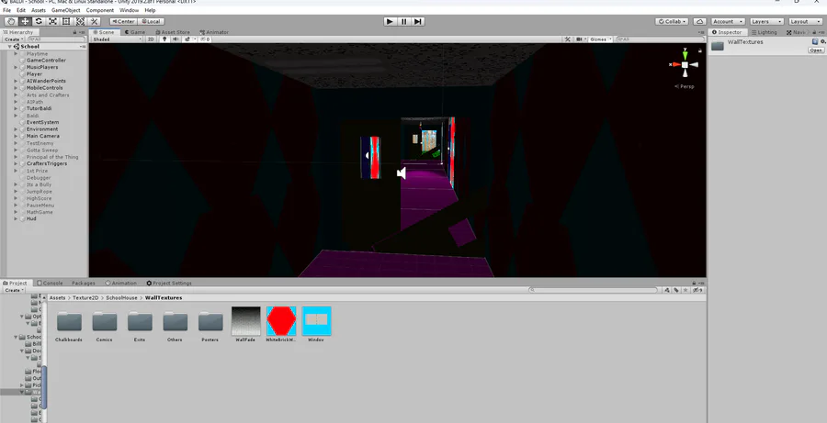This screenshot has width=827, height=423.
Task: Open the GameObject menu
Action: point(66,10)
